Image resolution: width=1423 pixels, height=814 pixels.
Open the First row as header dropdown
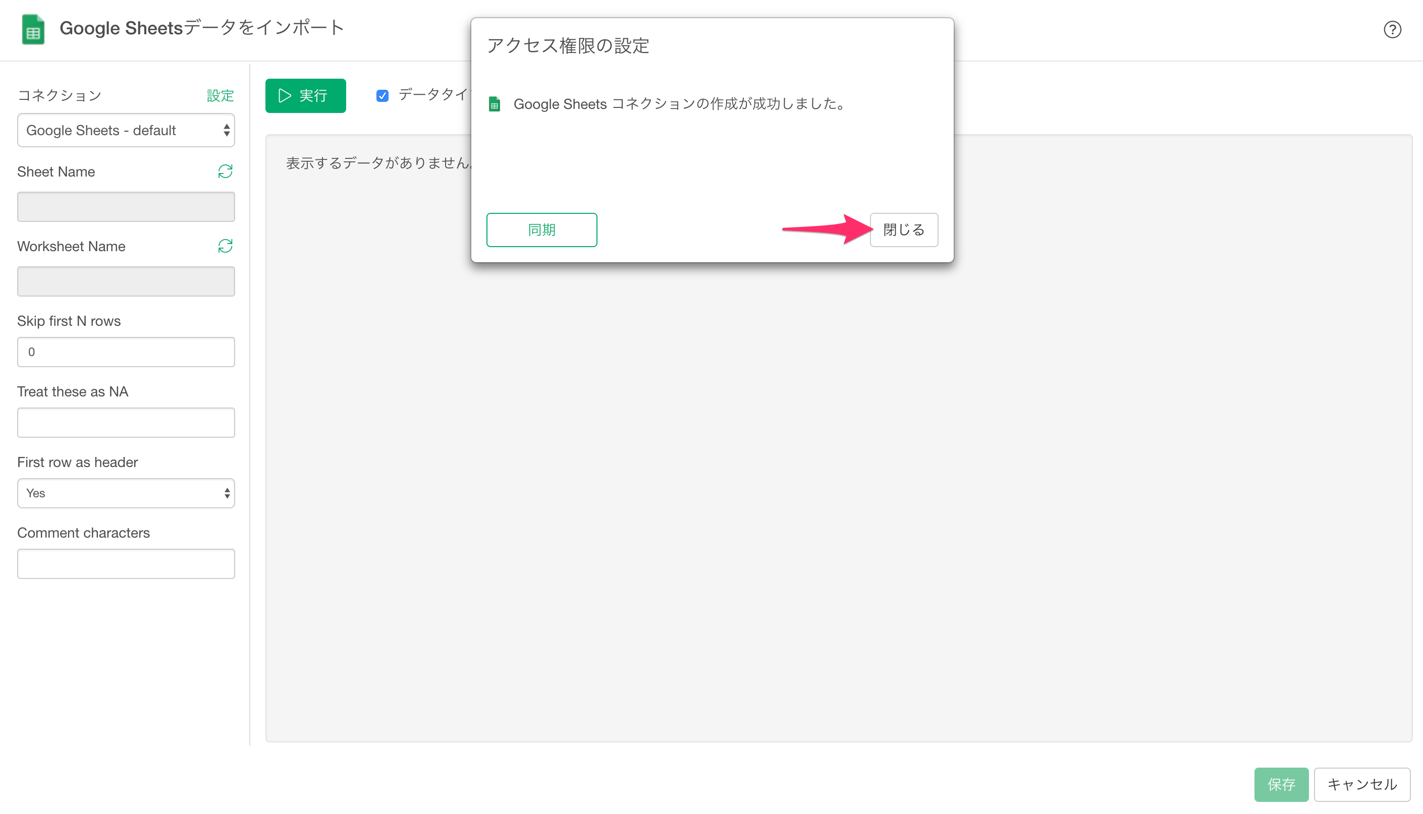(126, 493)
